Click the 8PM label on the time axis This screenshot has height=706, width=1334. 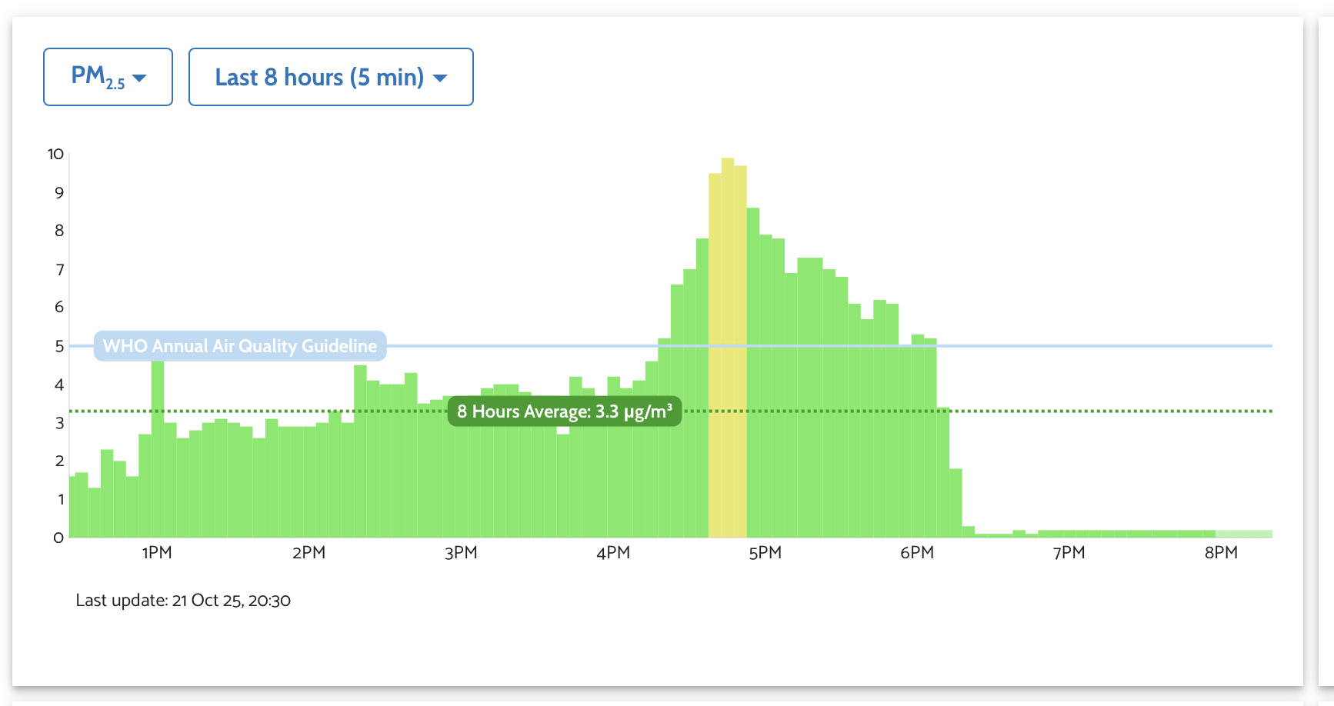[x=1221, y=553]
